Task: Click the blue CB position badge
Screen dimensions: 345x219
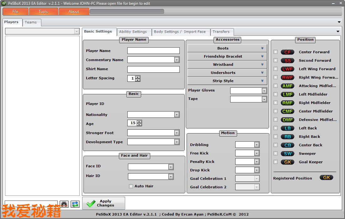Action: coord(287,145)
